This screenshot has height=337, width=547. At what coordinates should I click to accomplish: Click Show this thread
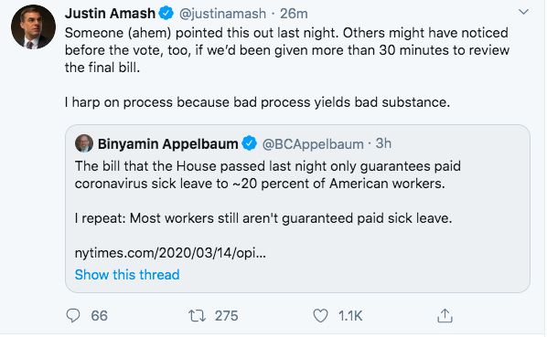pyautogui.click(x=127, y=275)
